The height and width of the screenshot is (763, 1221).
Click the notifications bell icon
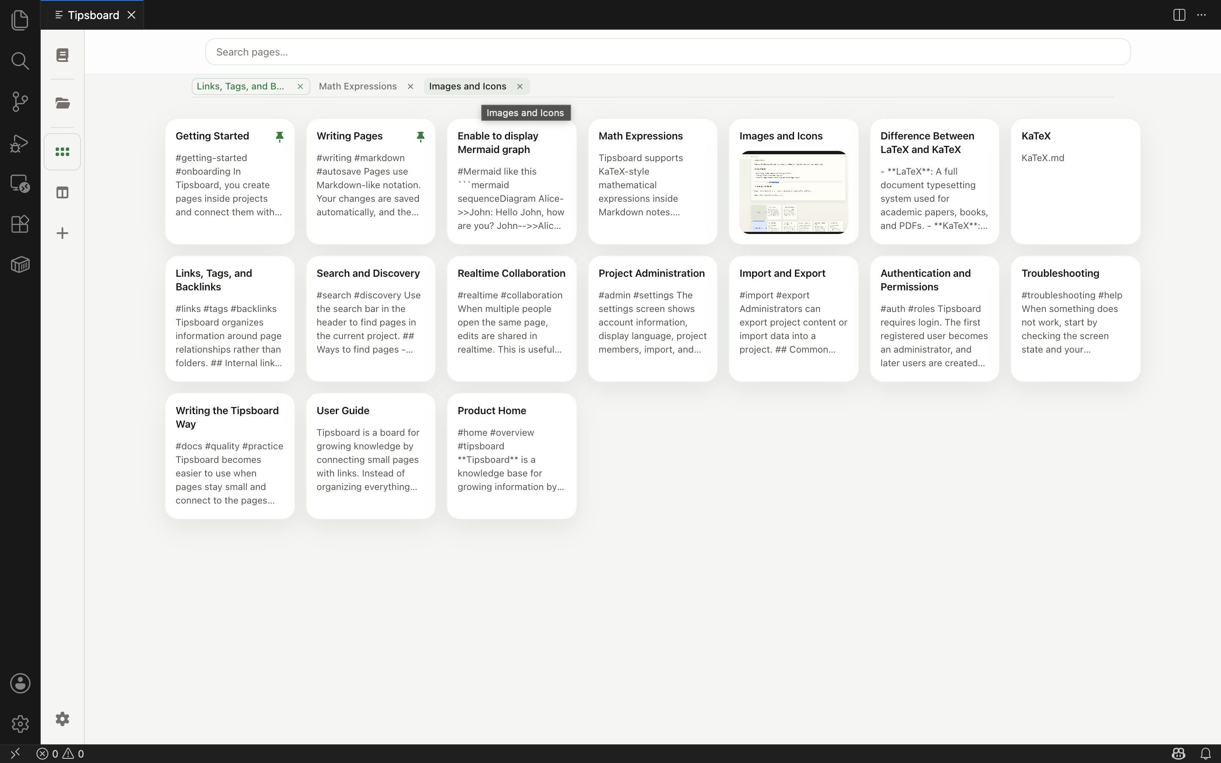pyautogui.click(x=1205, y=754)
